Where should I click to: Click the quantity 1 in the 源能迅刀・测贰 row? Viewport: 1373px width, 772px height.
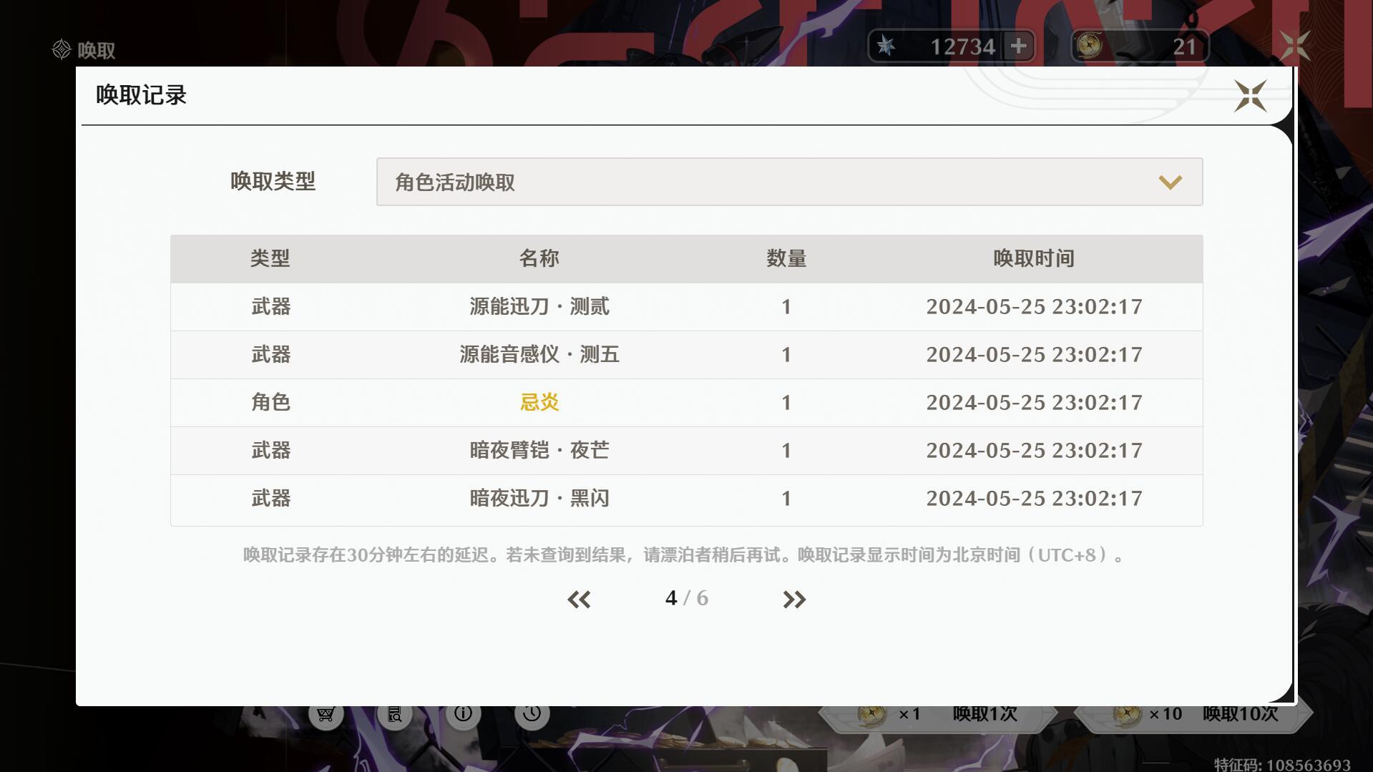786,308
